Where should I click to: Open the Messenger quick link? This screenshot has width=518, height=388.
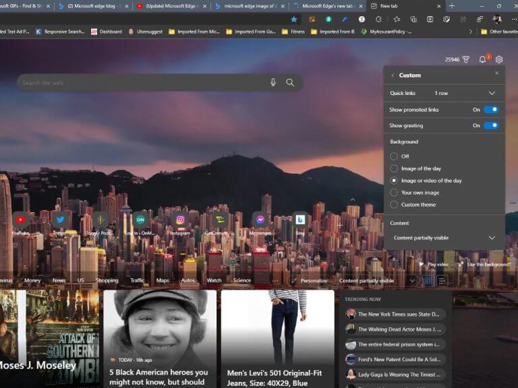[260, 220]
